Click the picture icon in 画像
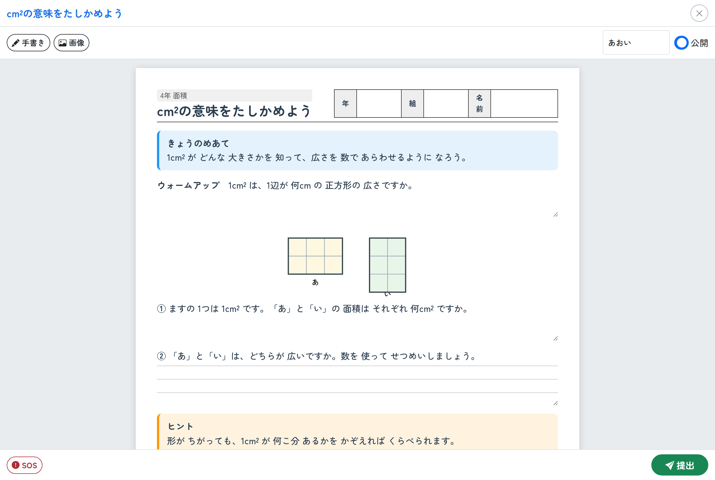The image size is (715, 480). pyautogui.click(x=63, y=43)
